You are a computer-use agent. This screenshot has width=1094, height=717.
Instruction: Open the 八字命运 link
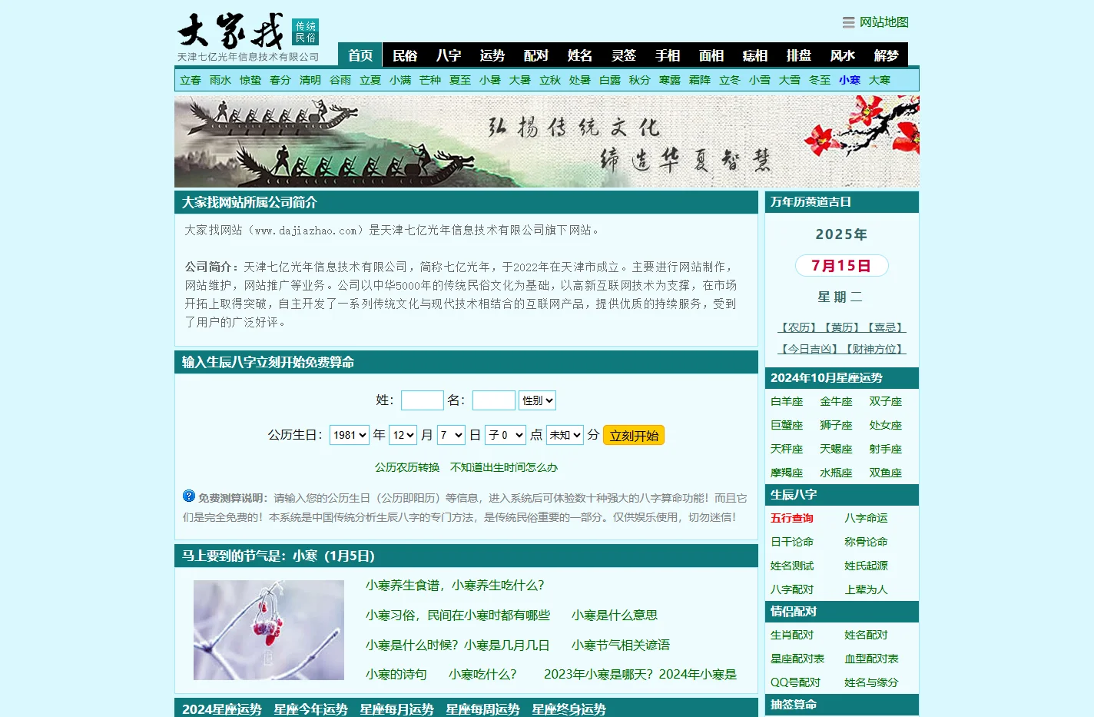coord(866,518)
